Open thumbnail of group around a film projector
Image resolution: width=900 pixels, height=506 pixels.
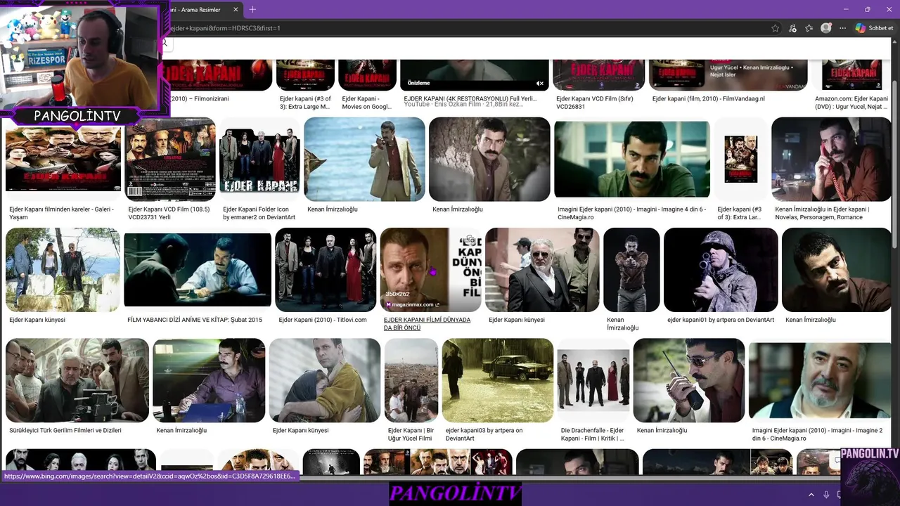pyautogui.click(x=77, y=380)
